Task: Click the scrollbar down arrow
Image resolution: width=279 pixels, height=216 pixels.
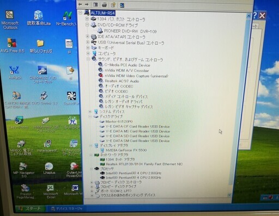Action: click(229, 195)
